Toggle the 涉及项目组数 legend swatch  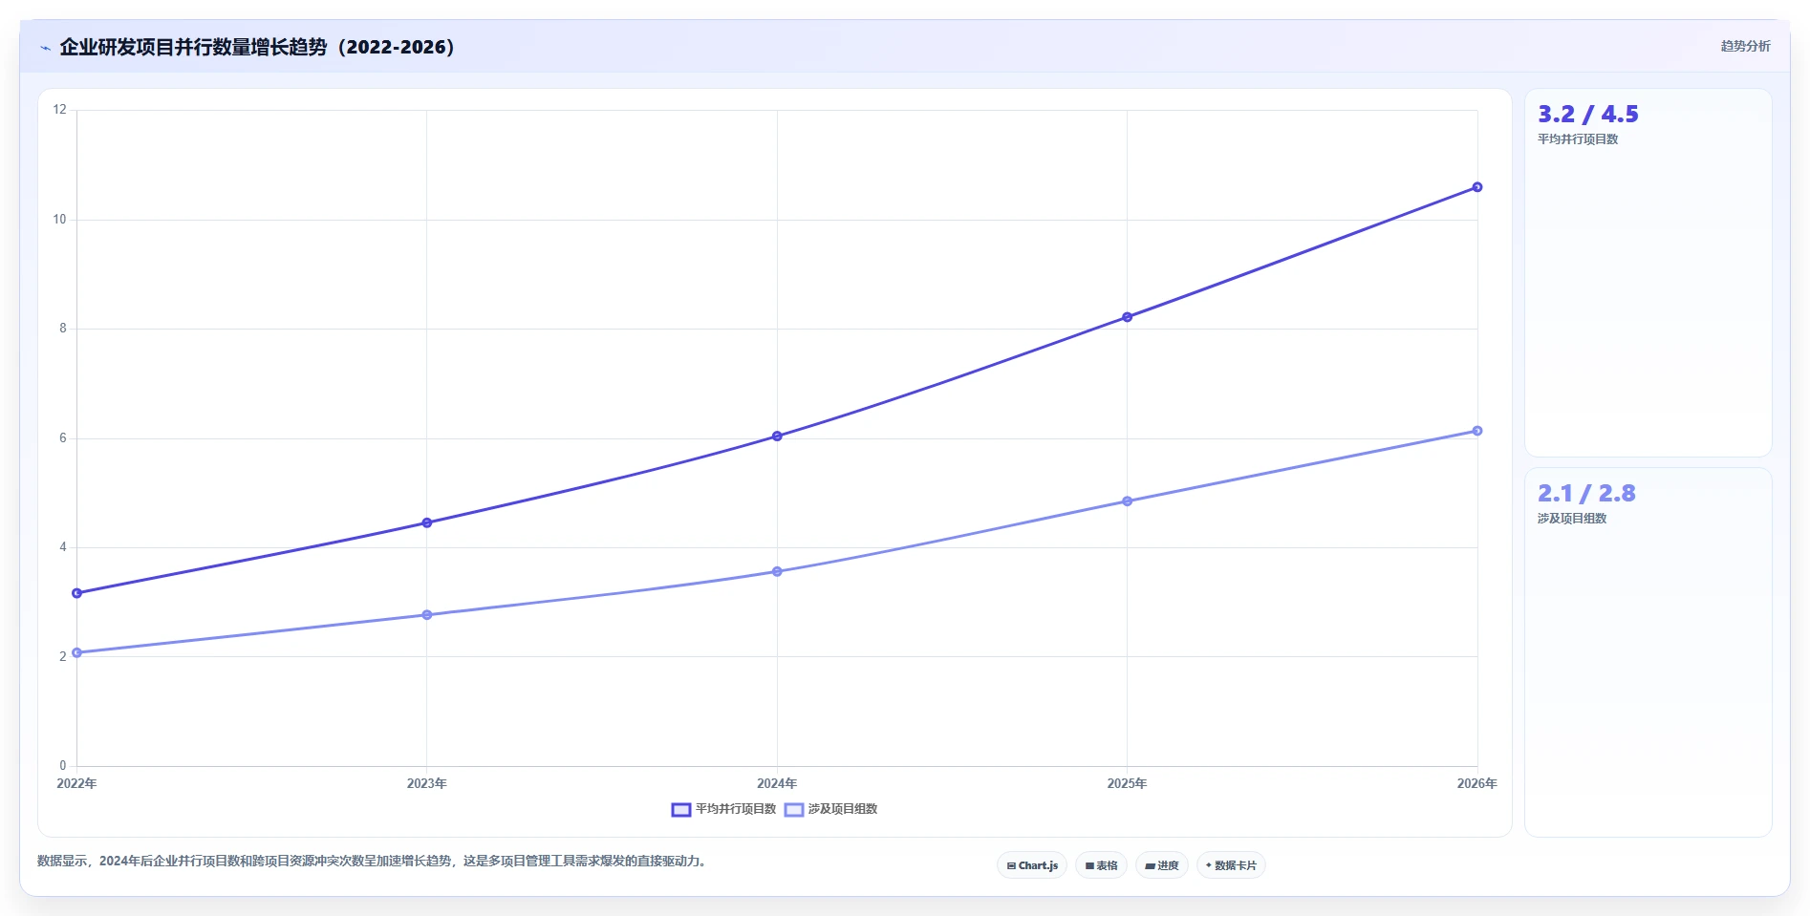(794, 810)
